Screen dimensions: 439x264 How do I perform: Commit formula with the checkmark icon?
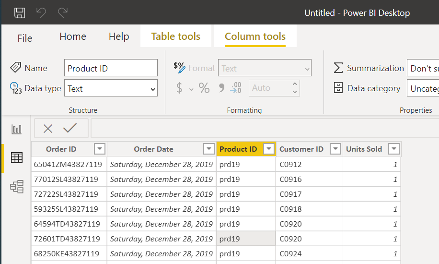coord(70,128)
